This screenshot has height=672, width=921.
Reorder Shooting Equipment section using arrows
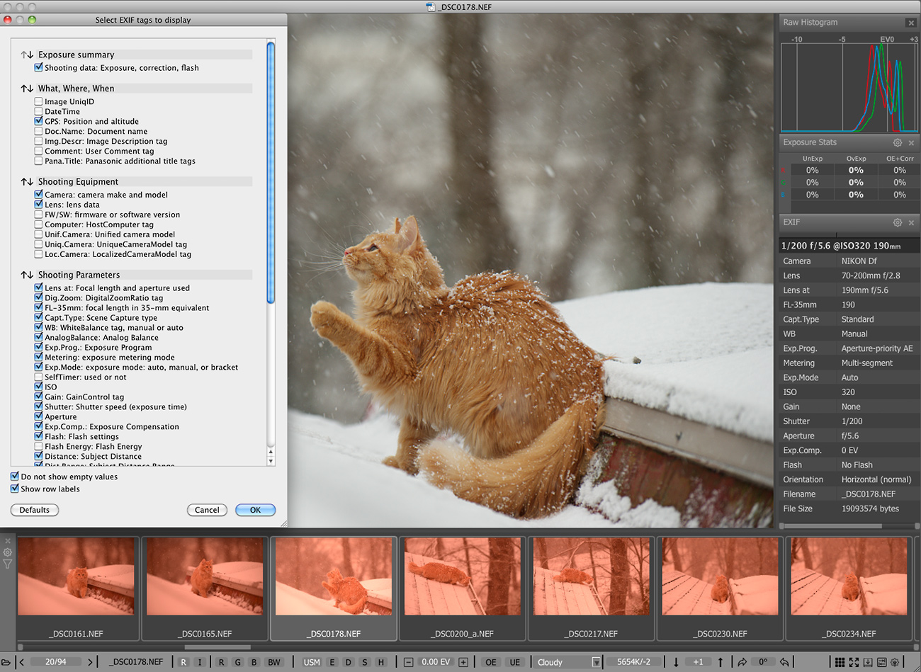click(x=27, y=182)
